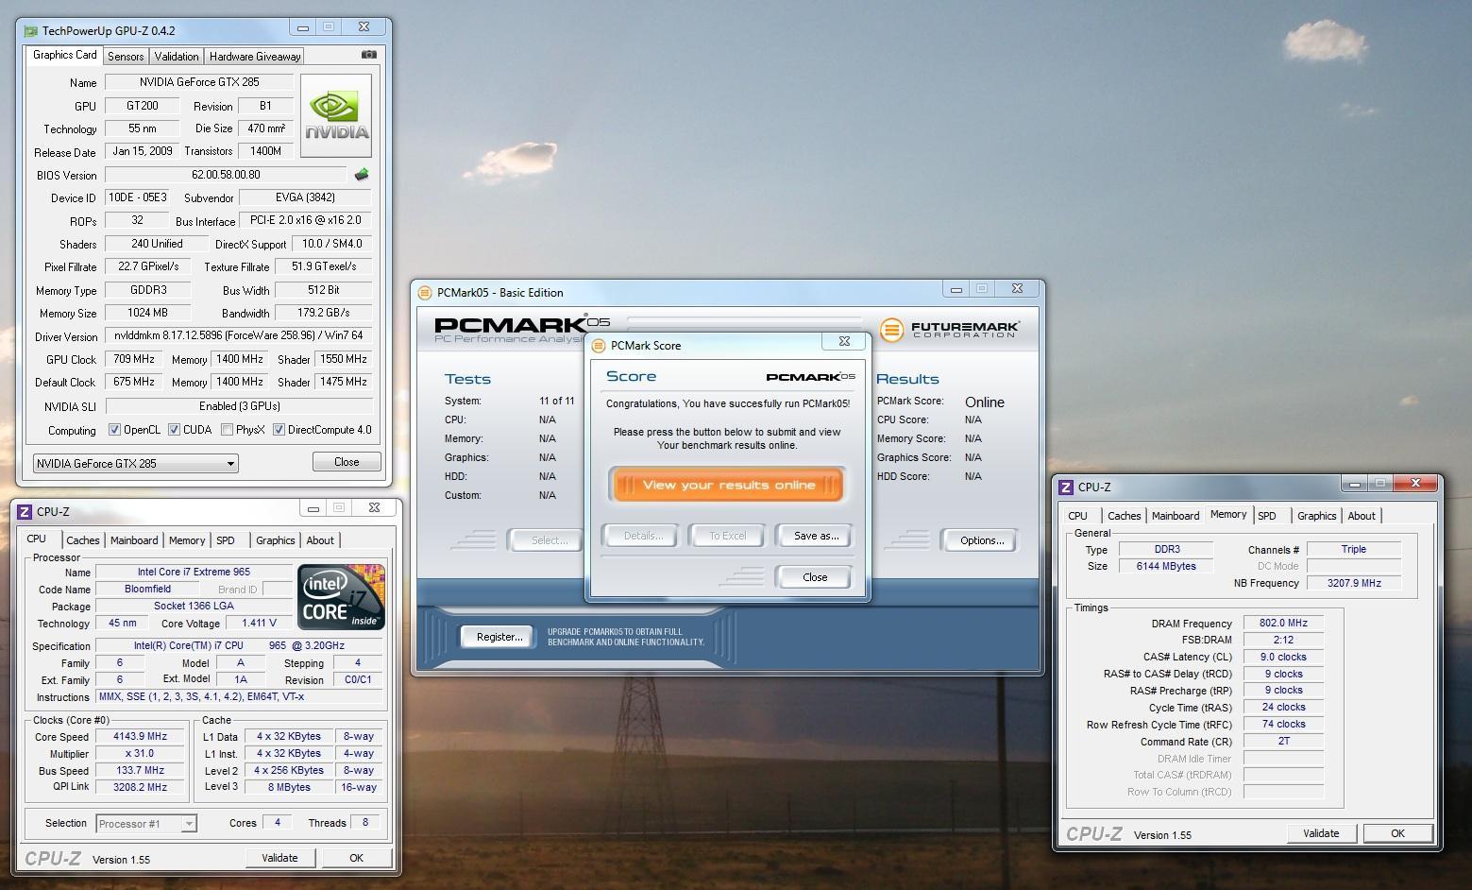
Task: Enable the PhysX checkbox
Action: [227, 430]
